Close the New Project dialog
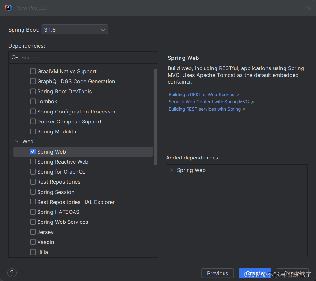Viewport: 316px width, 281px height. [309, 8]
